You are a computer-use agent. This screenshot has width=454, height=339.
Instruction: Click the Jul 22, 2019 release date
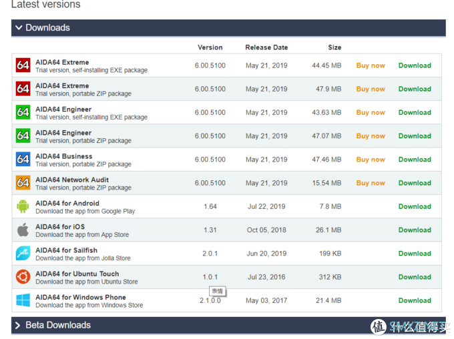coord(266,206)
